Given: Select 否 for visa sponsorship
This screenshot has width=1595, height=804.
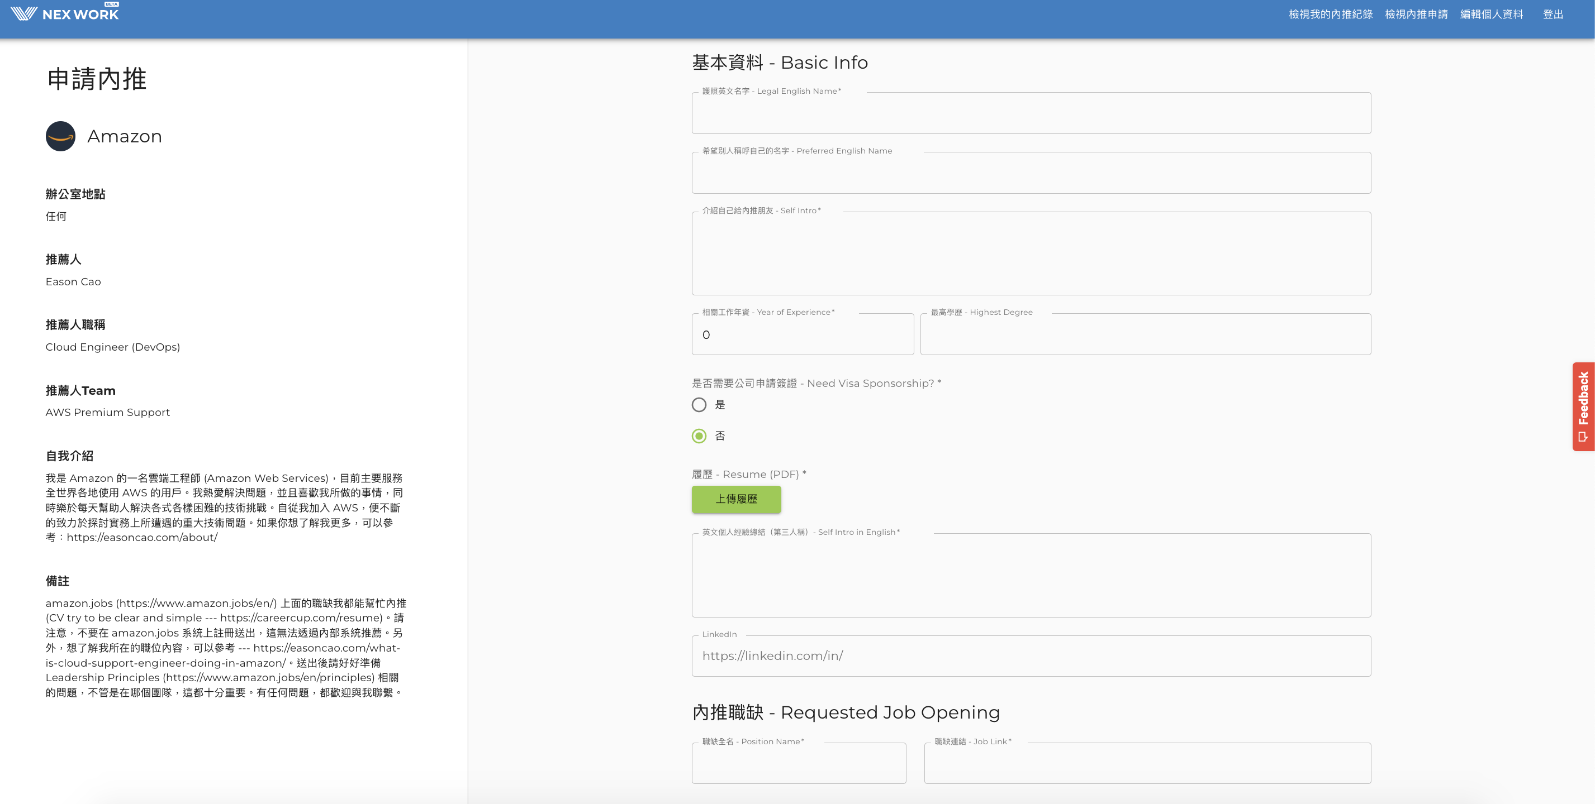Looking at the screenshot, I should 699,436.
